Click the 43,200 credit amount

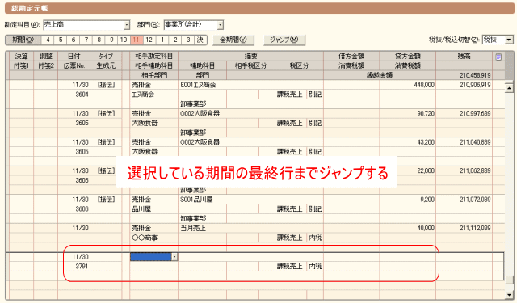426,142
